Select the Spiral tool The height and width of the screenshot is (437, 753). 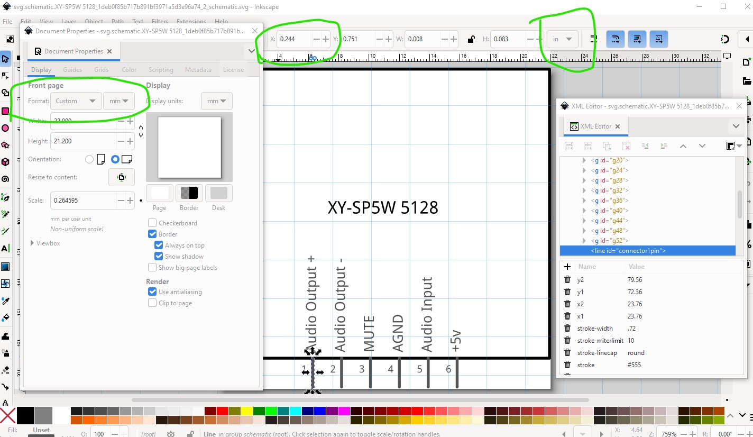point(5,179)
